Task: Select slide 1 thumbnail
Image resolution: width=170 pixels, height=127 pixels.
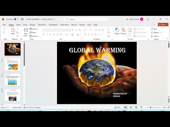Action: tap(12, 49)
